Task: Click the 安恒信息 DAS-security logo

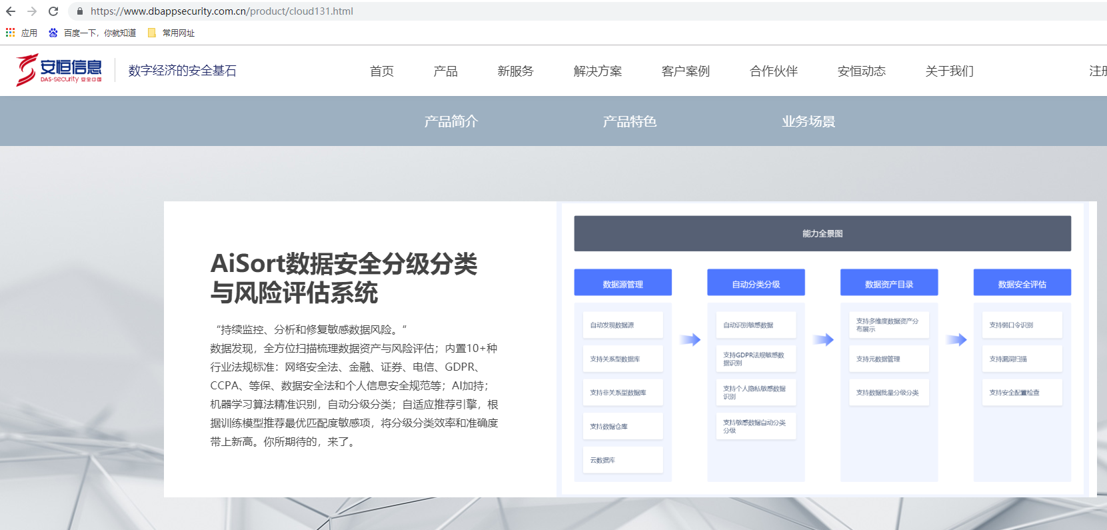Action: (59, 70)
